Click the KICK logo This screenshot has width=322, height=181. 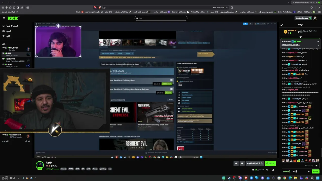click(x=13, y=18)
